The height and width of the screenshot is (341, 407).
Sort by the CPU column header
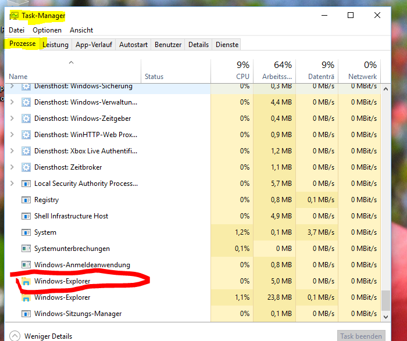pyautogui.click(x=232, y=70)
